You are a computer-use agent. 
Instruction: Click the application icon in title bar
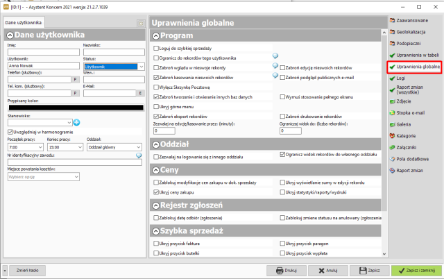point(6,7)
